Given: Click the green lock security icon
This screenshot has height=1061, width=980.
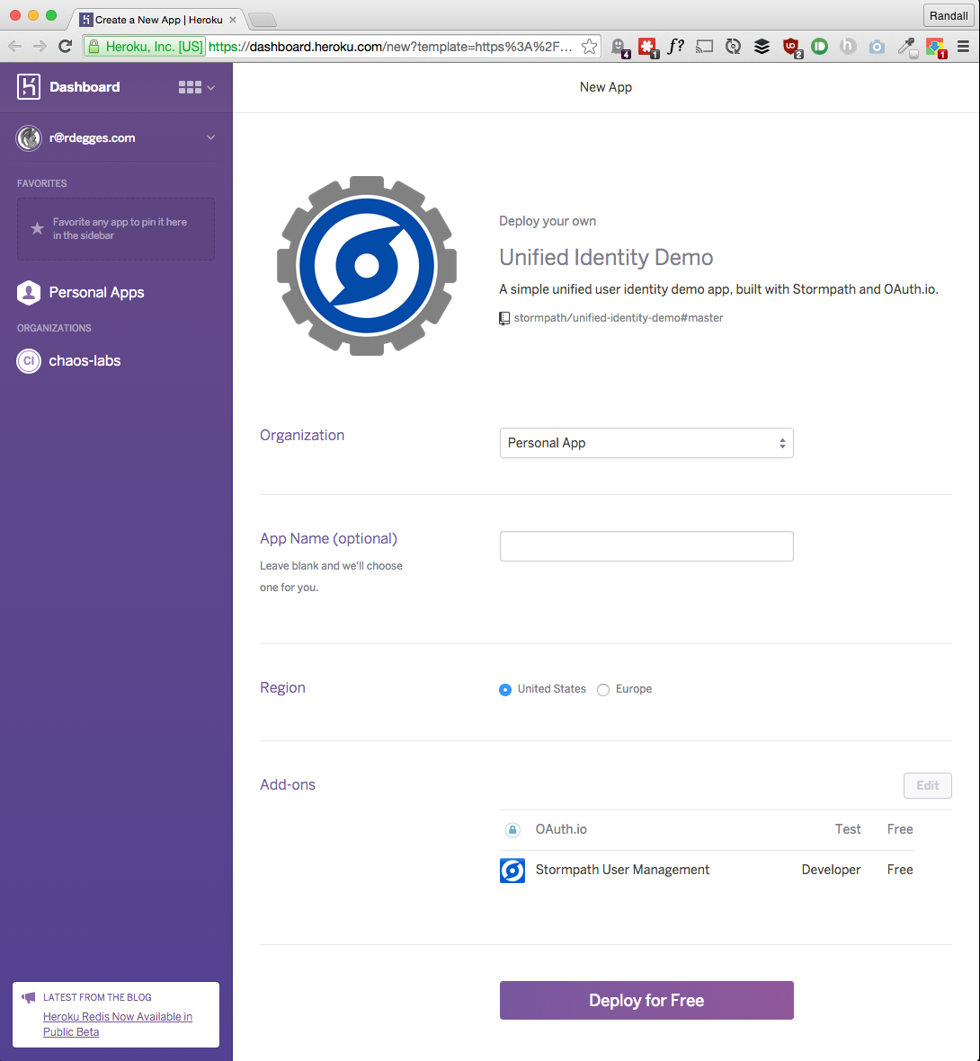Looking at the screenshot, I should [x=94, y=47].
